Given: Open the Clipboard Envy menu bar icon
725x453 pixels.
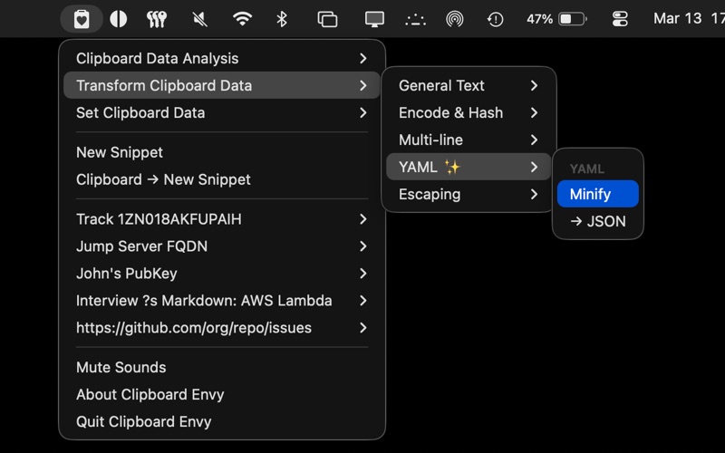Looking at the screenshot, I should [82, 19].
